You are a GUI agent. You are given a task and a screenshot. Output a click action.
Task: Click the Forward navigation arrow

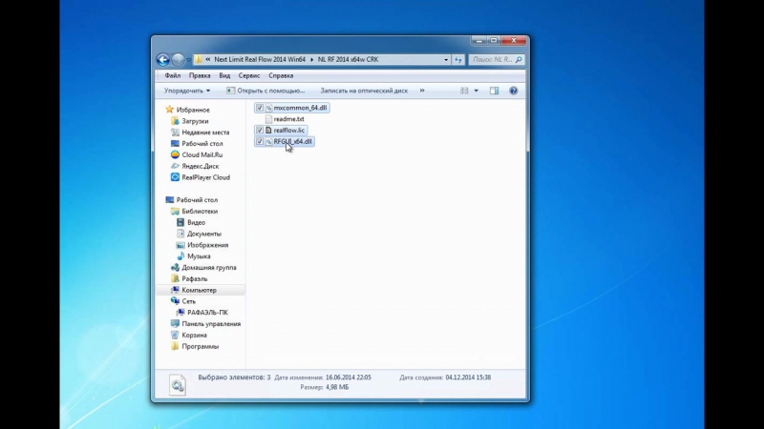point(178,59)
